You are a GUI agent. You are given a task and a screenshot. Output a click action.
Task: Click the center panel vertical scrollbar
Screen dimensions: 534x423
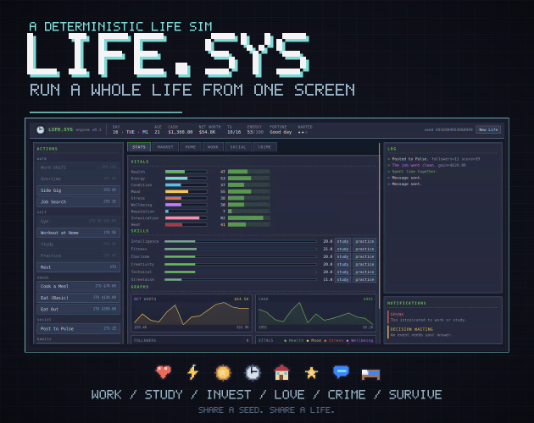pyautogui.click(x=380, y=226)
